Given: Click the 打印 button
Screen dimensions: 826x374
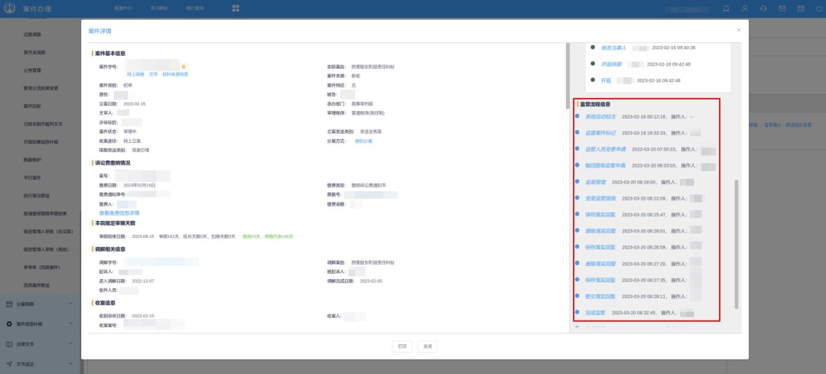Looking at the screenshot, I should click(403, 346).
